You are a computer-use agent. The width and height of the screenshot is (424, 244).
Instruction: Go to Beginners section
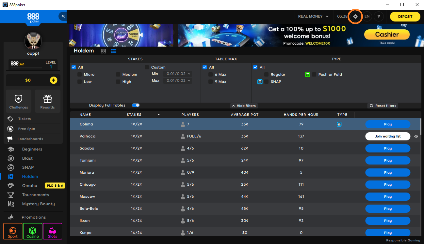32,149
